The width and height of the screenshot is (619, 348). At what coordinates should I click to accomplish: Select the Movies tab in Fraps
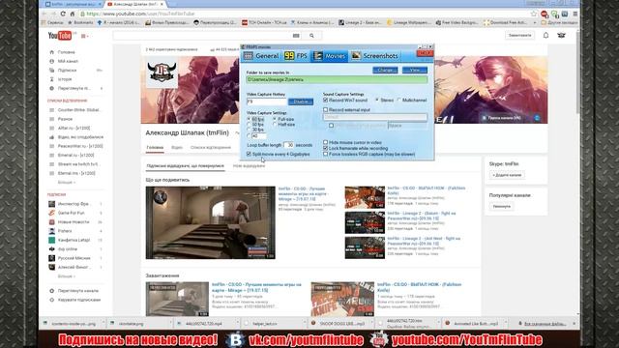(329, 56)
